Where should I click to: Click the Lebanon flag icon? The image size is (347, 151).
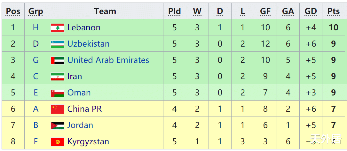[58, 28]
